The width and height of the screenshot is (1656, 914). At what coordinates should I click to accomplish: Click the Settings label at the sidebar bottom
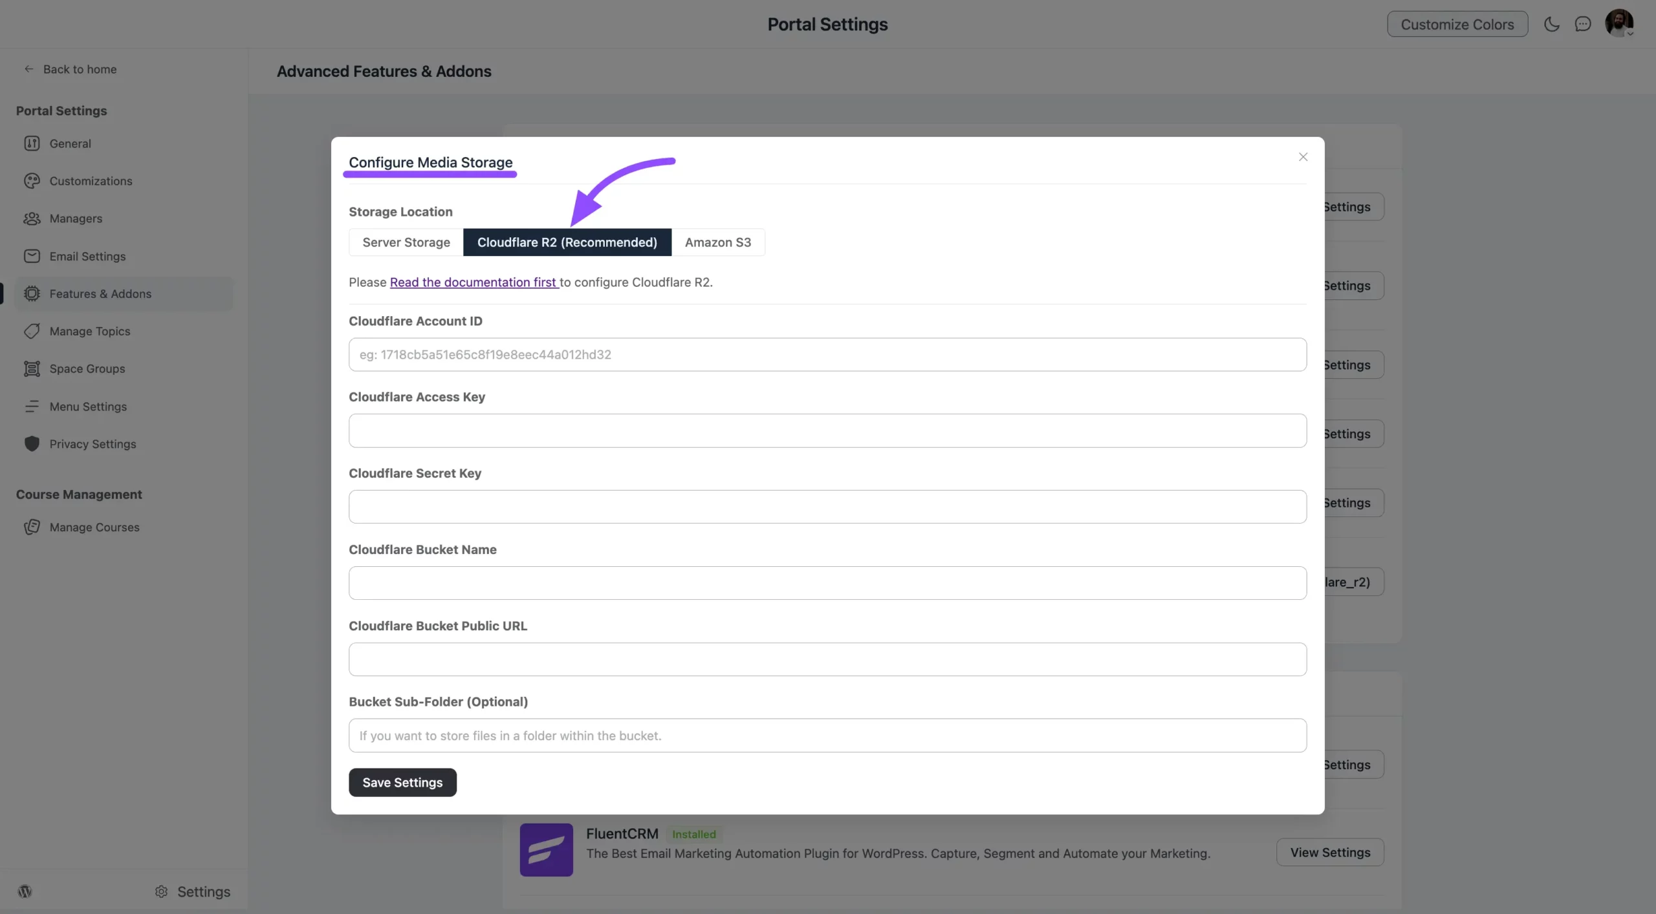point(204,891)
